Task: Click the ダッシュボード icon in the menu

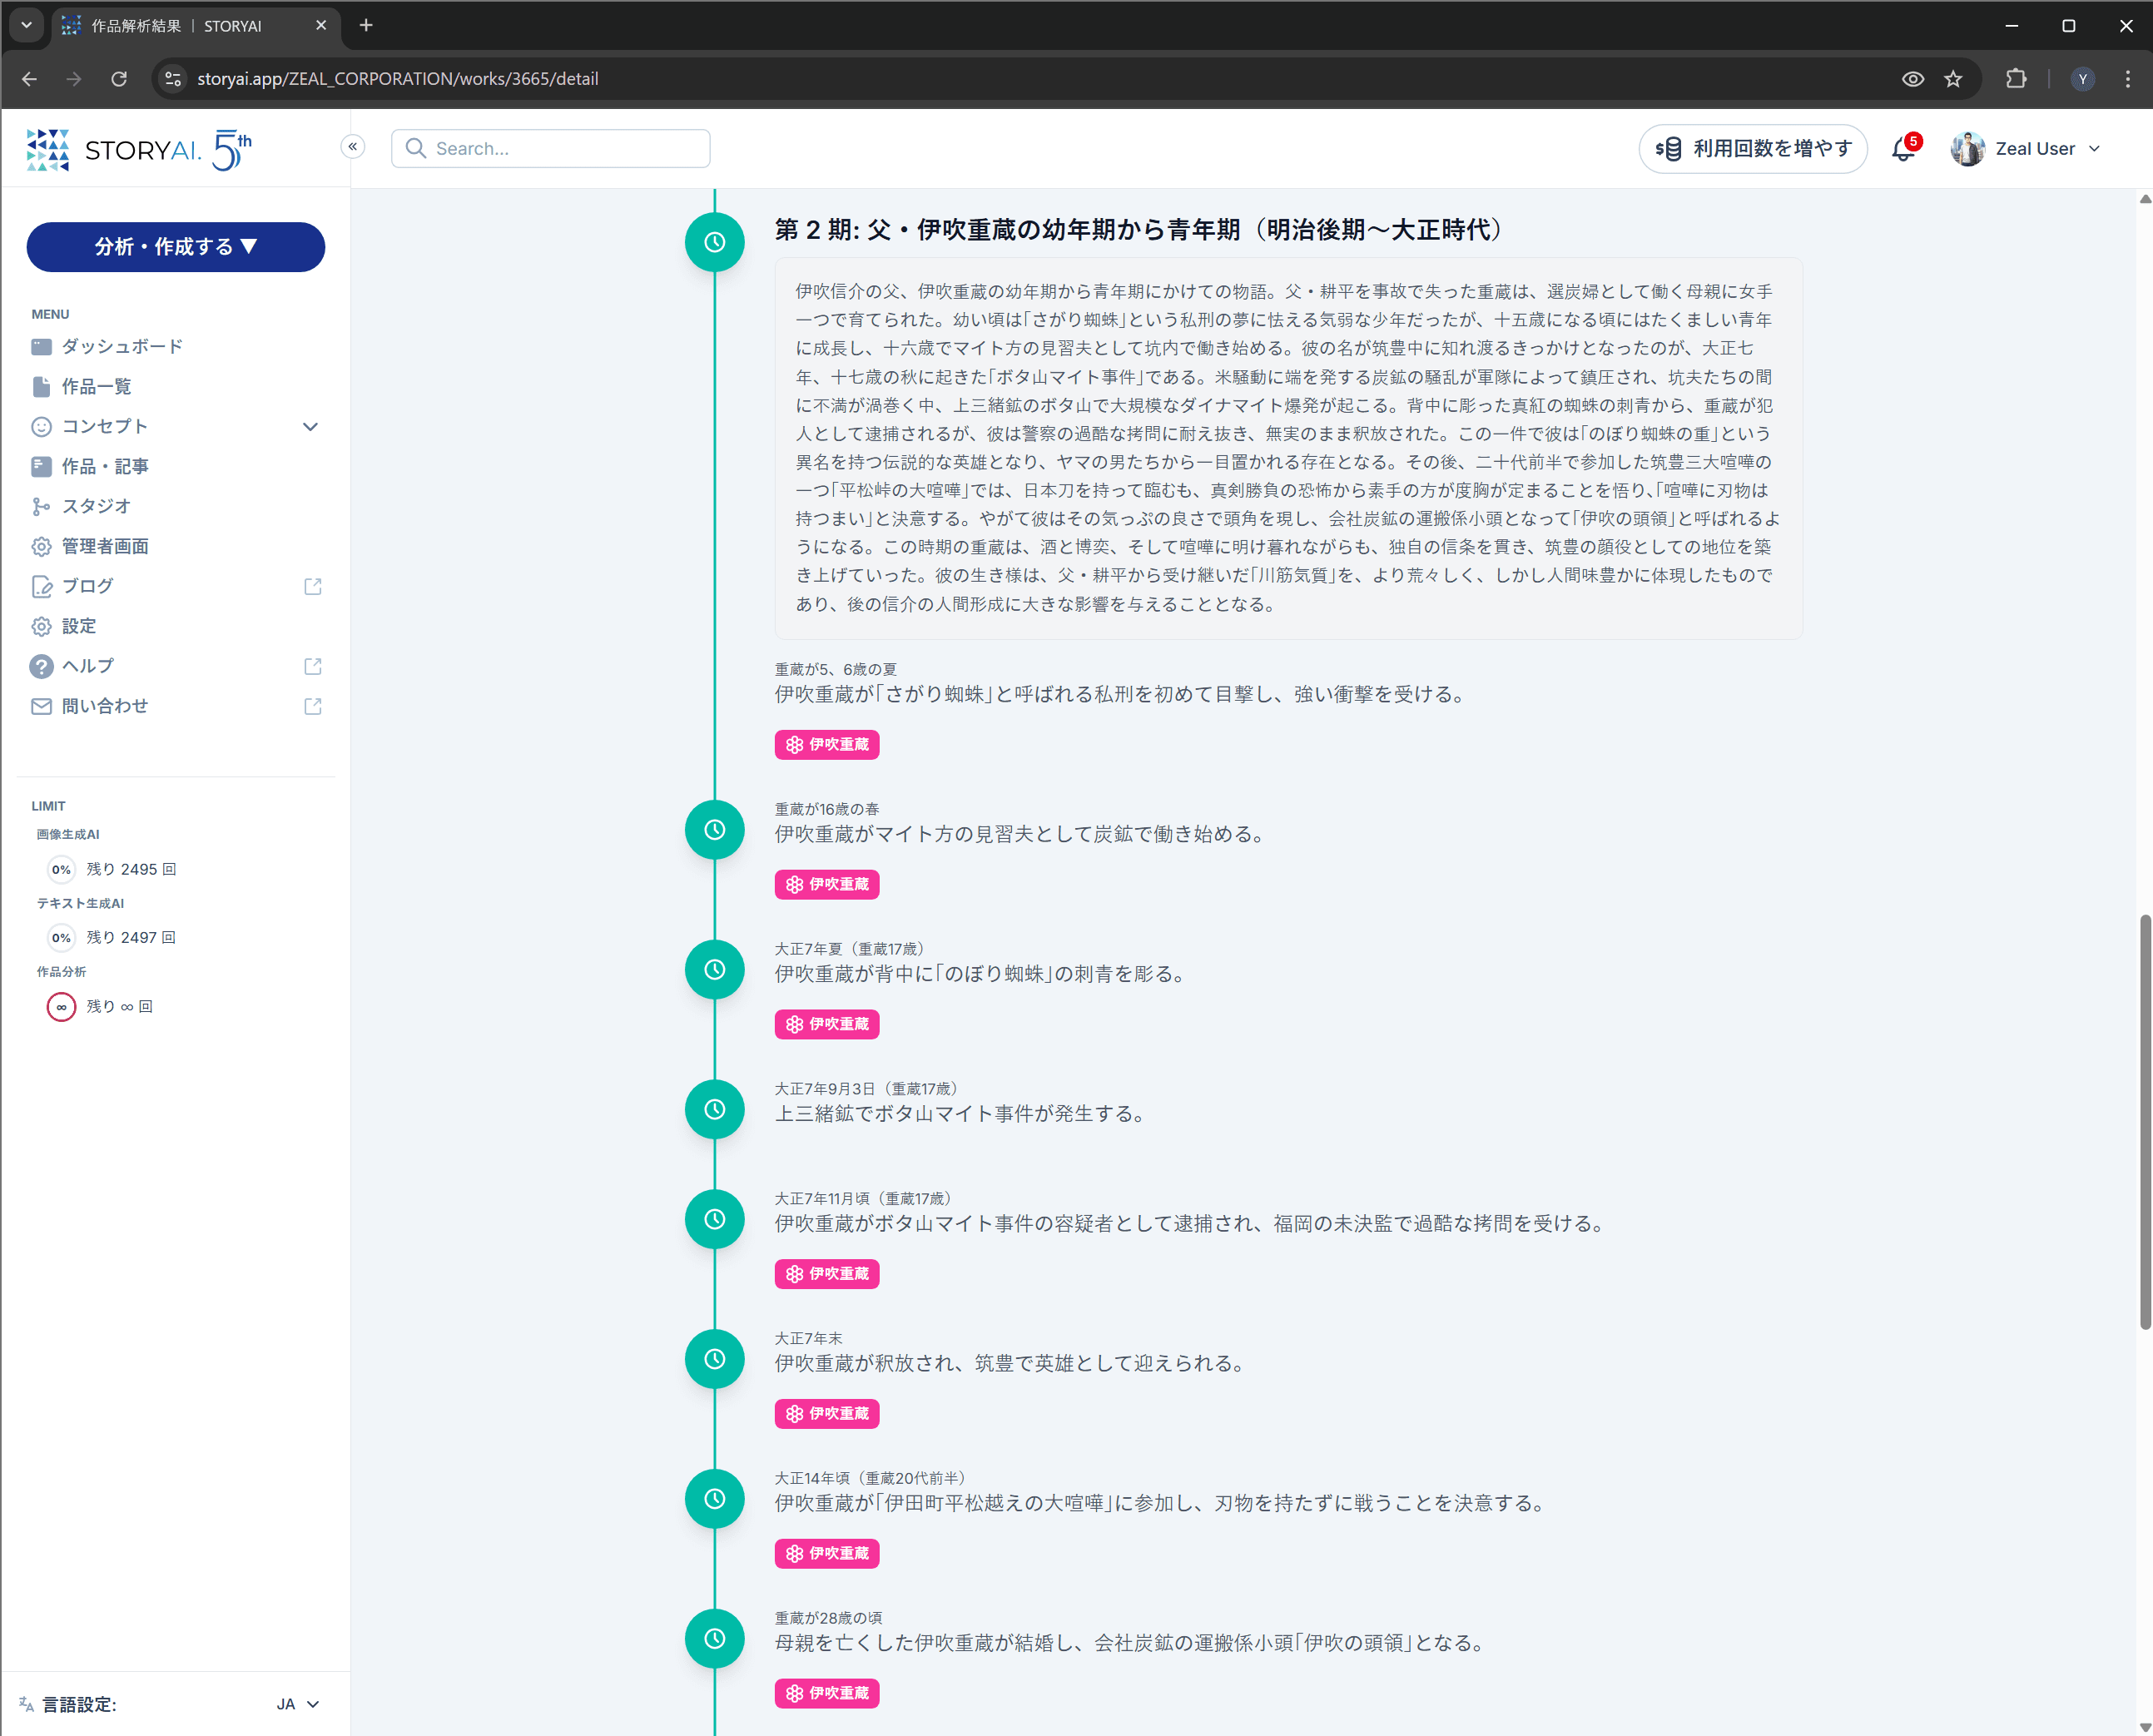Action: [x=41, y=347]
